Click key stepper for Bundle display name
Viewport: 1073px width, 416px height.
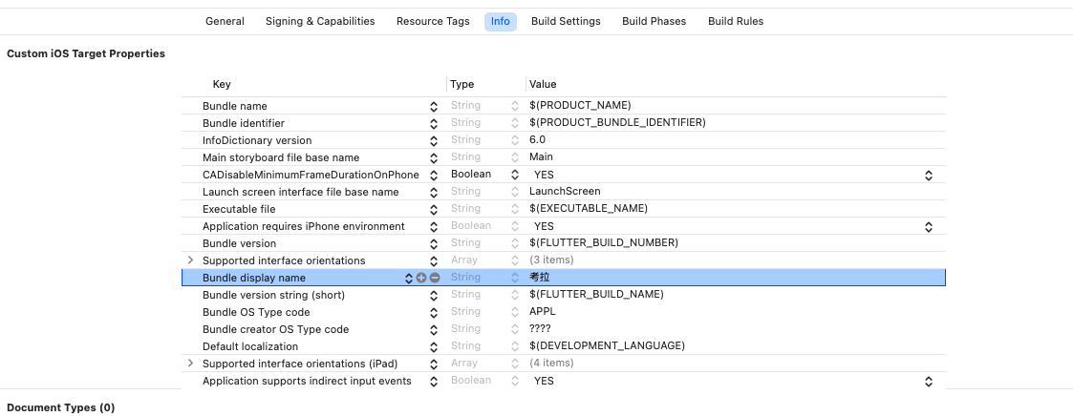click(x=409, y=278)
